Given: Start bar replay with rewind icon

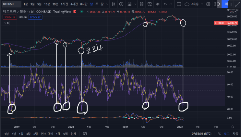Looking at the screenshot, I should (158, 4).
